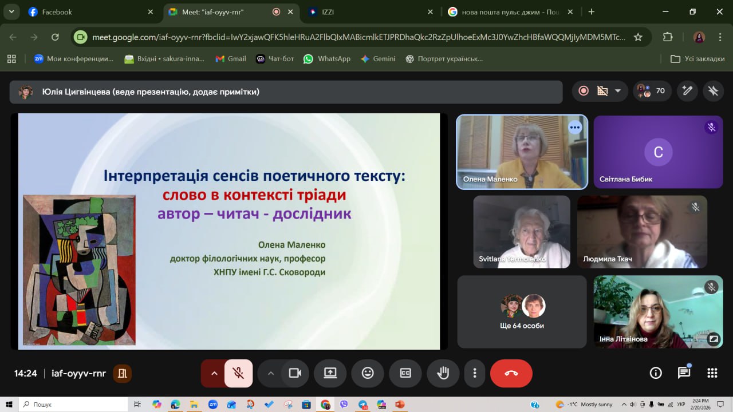Open more options three-dot menu
The height and width of the screenshot is (412, 733).
(474, 373)
